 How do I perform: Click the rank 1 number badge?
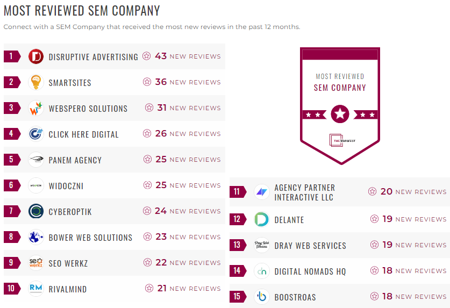pyautogui.click(x=11, y=56)
